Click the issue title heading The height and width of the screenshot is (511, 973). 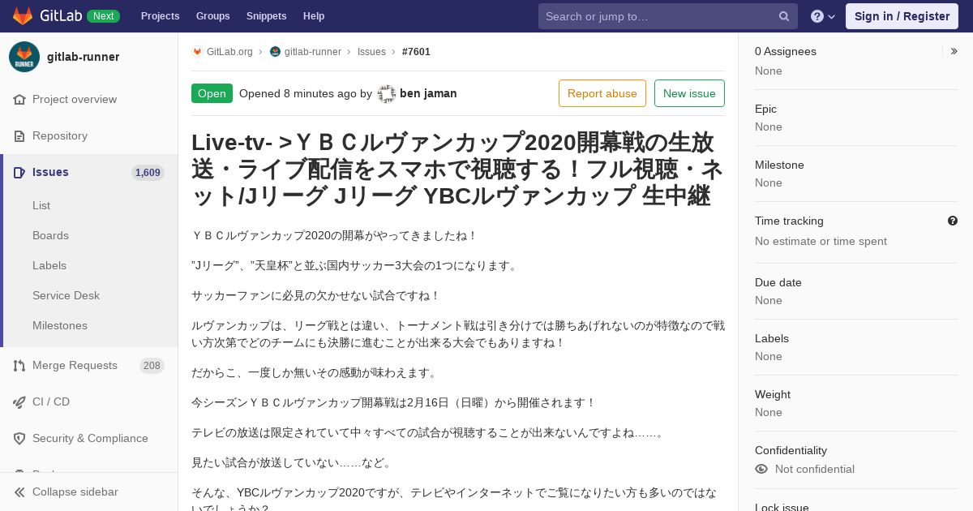coord(457,169)
